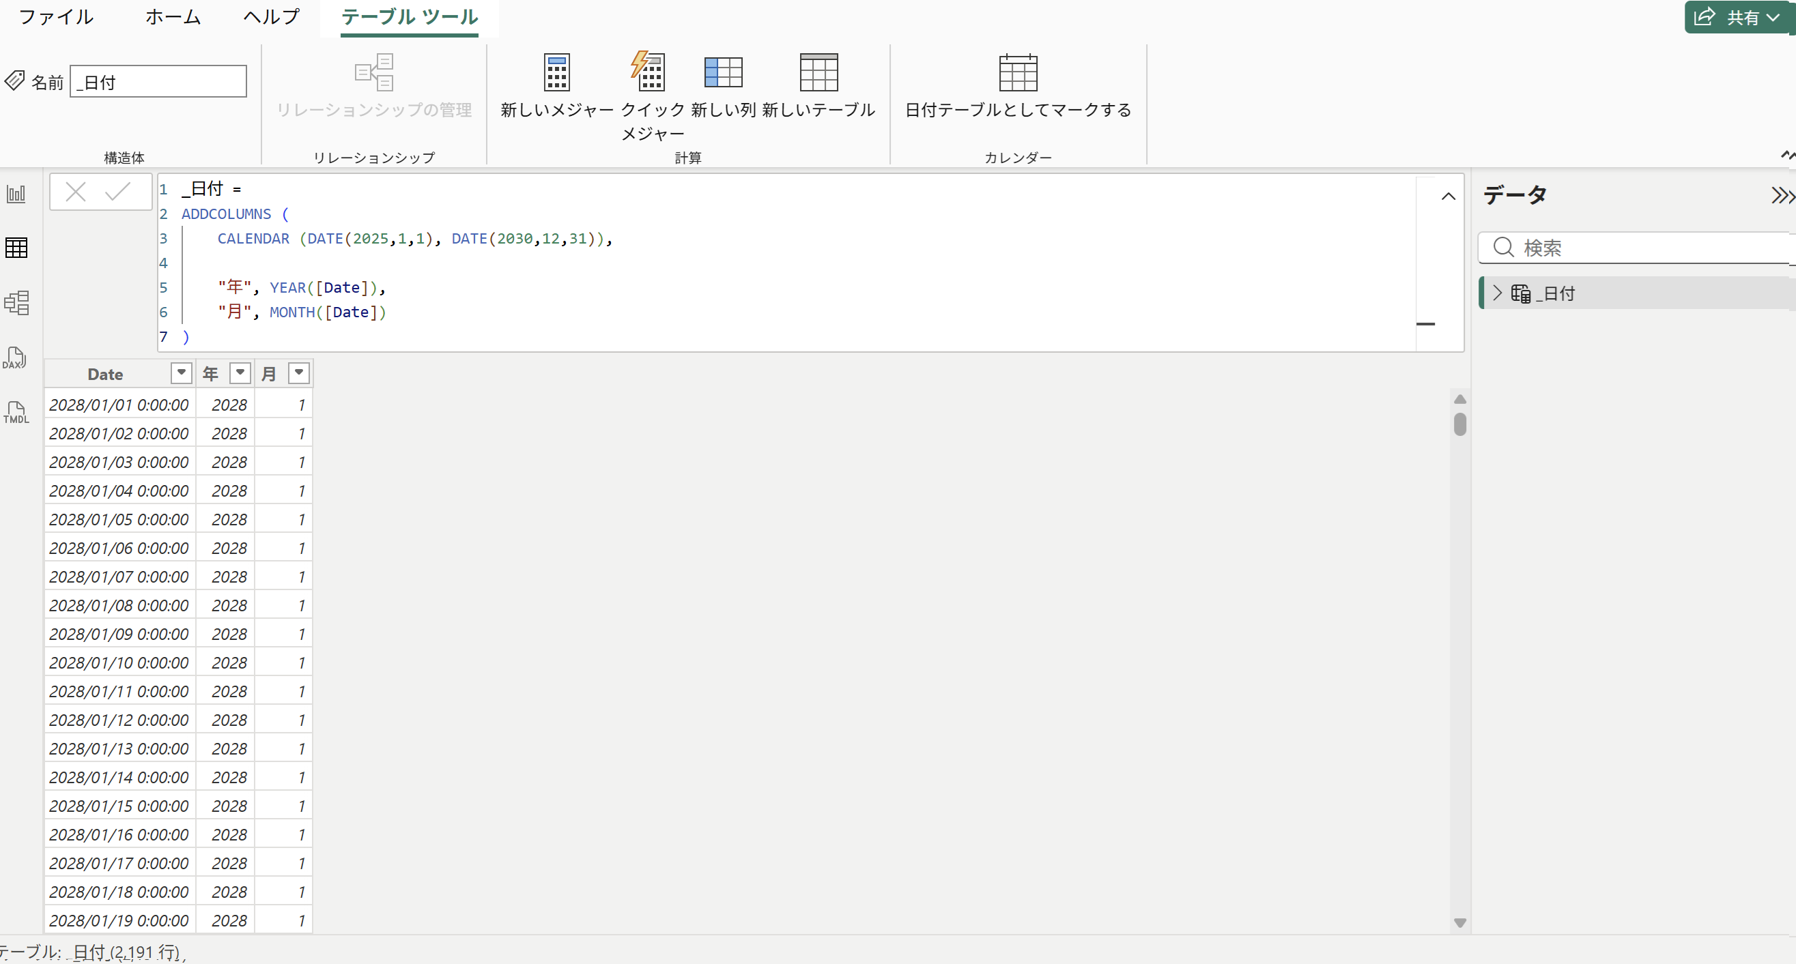Screen dimensions: 1796x964
Task: Open Date column filter dropdown
Action: (182, 373)
